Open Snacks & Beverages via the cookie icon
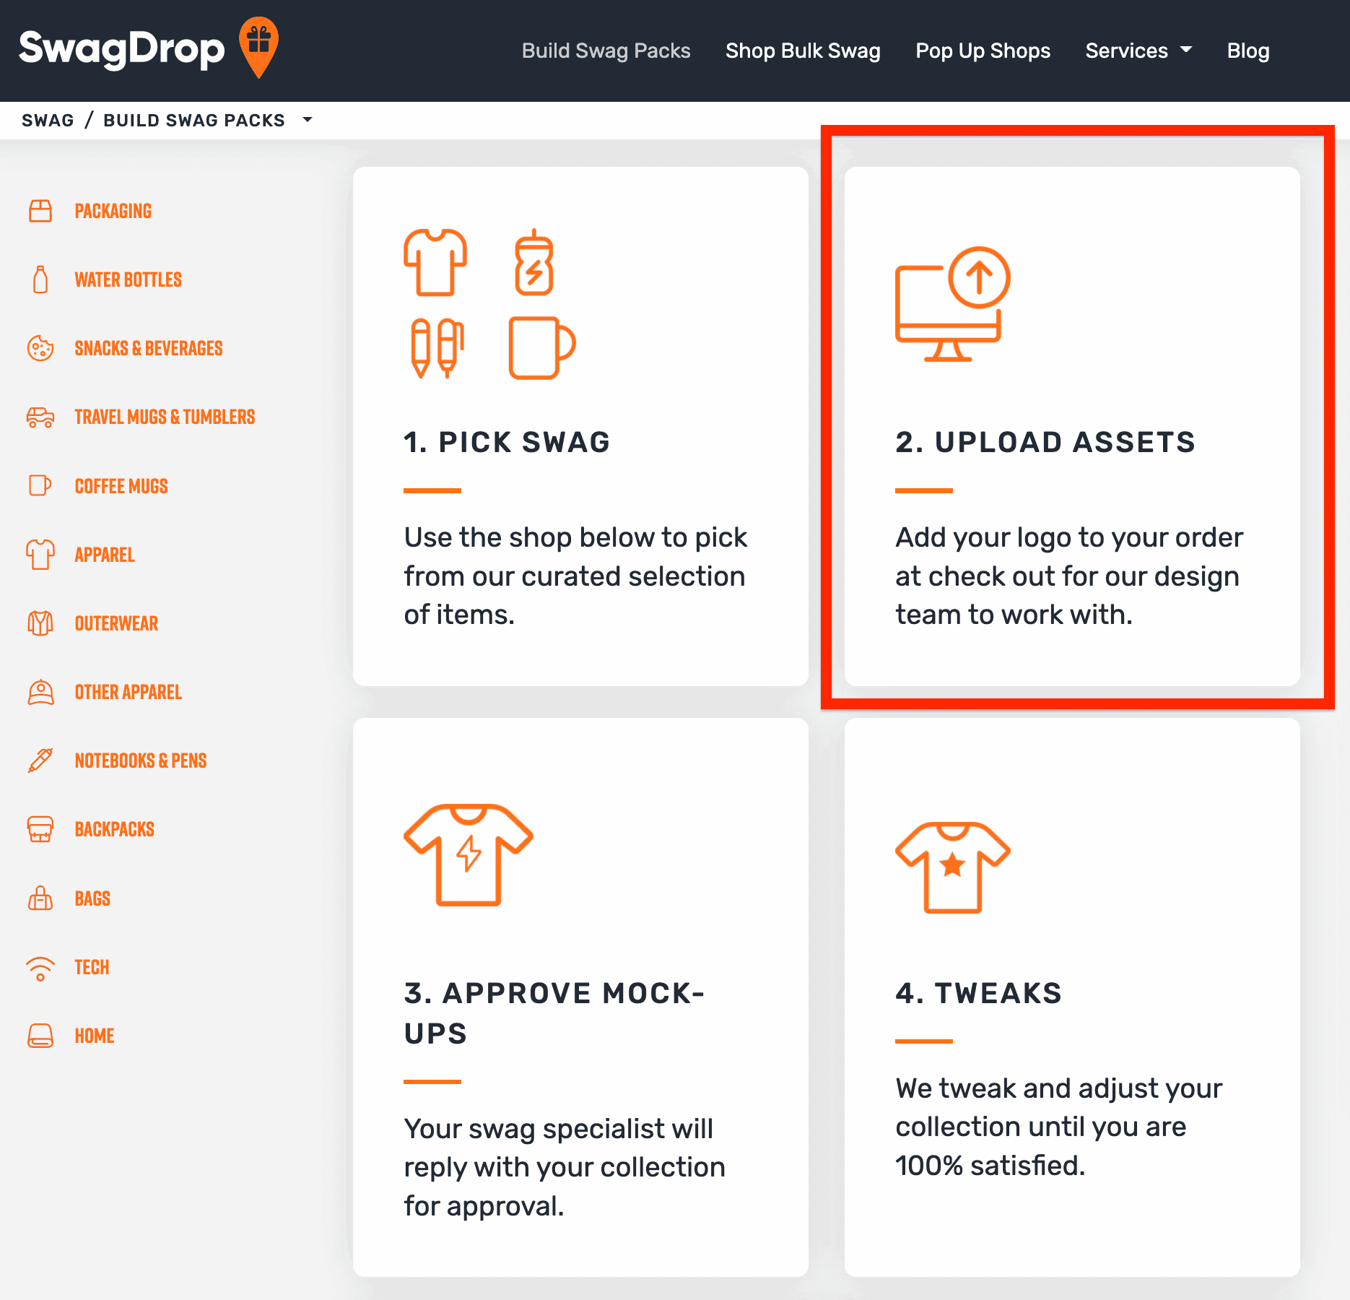 (x=40, y=348)
